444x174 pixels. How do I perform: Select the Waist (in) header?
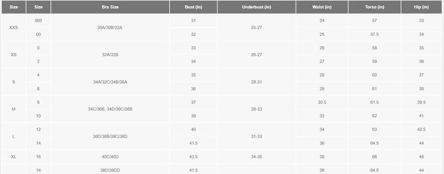tap(322, 7)
